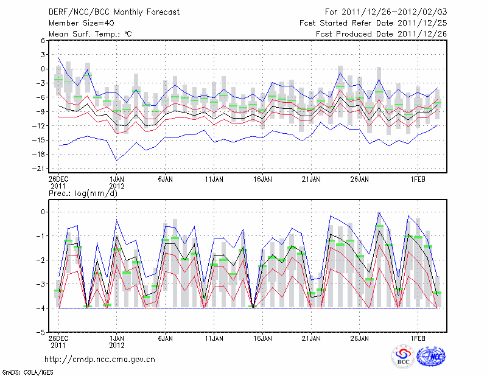Screen dimensions: 487x376
Task: Click 26JAN marker under the precipitation chart
Action: [x=360, y=337]
